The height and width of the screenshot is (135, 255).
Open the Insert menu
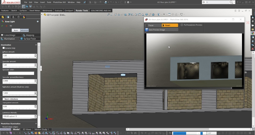coord(42,2)
